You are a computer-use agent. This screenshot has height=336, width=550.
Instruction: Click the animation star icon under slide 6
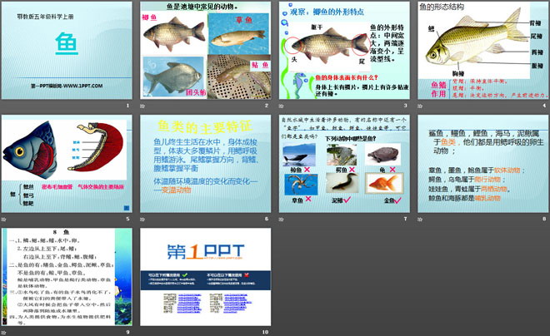tap(142, 219)
